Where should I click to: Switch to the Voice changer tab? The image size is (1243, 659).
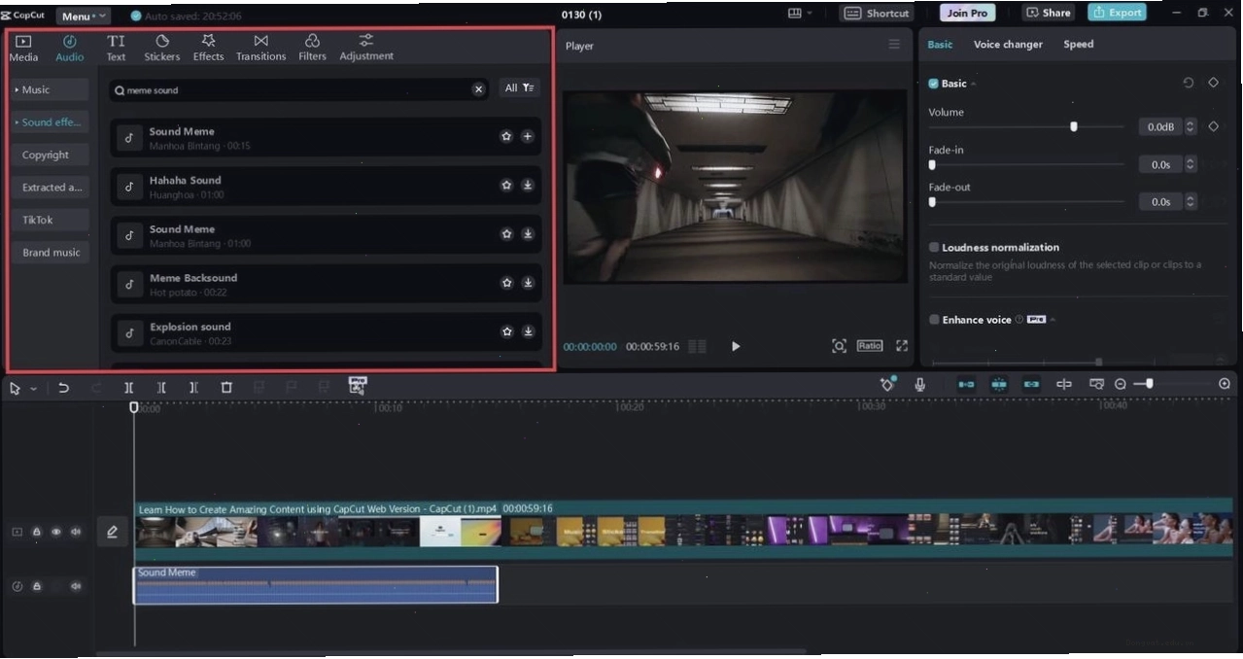pos(1008,45)
